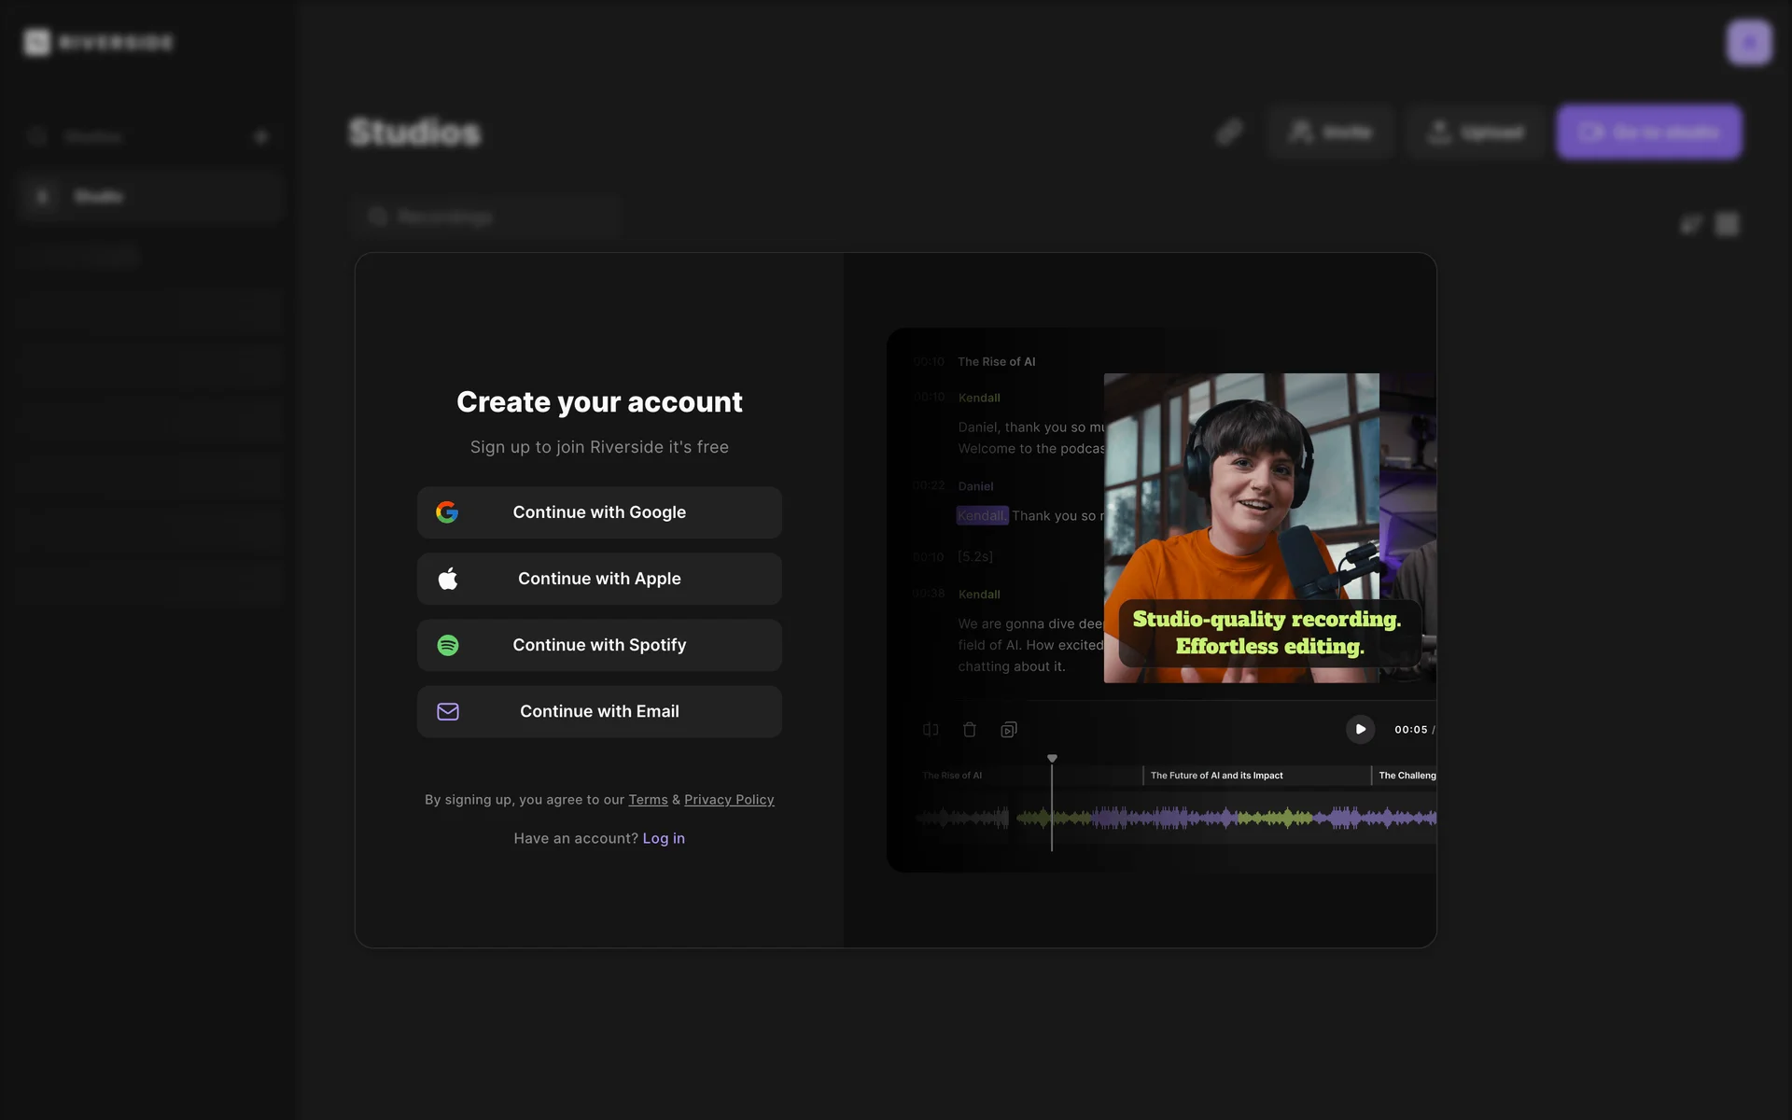Click the Apple logo icon
Viewport: 1792px width, 1120px height.
coord(448,579)
